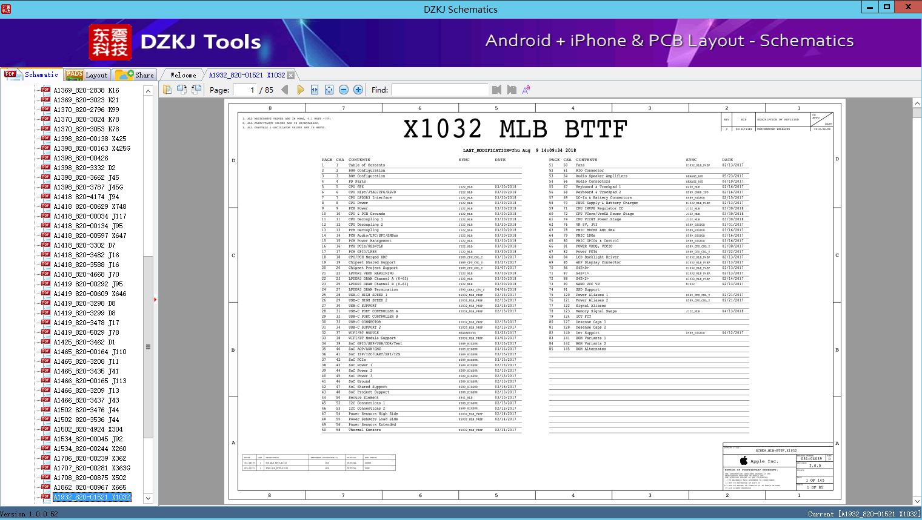This screenshot has width=922, height=520.
Task: Fit whole page in view
Action: click(x=329, y=90)
